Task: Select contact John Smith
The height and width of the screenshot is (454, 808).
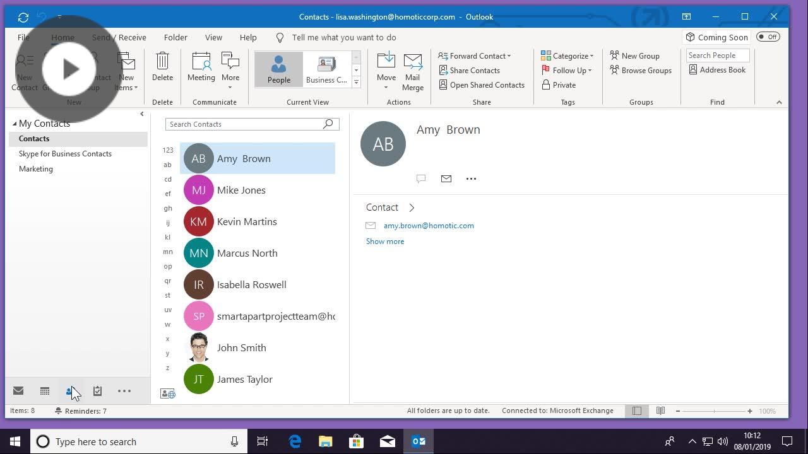Action: [x=258, y=347]
